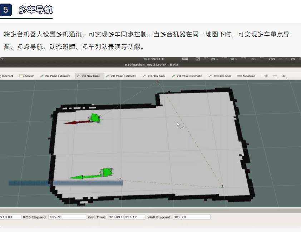Click the navigation_multi.rviz title bar

coord(150,65)
